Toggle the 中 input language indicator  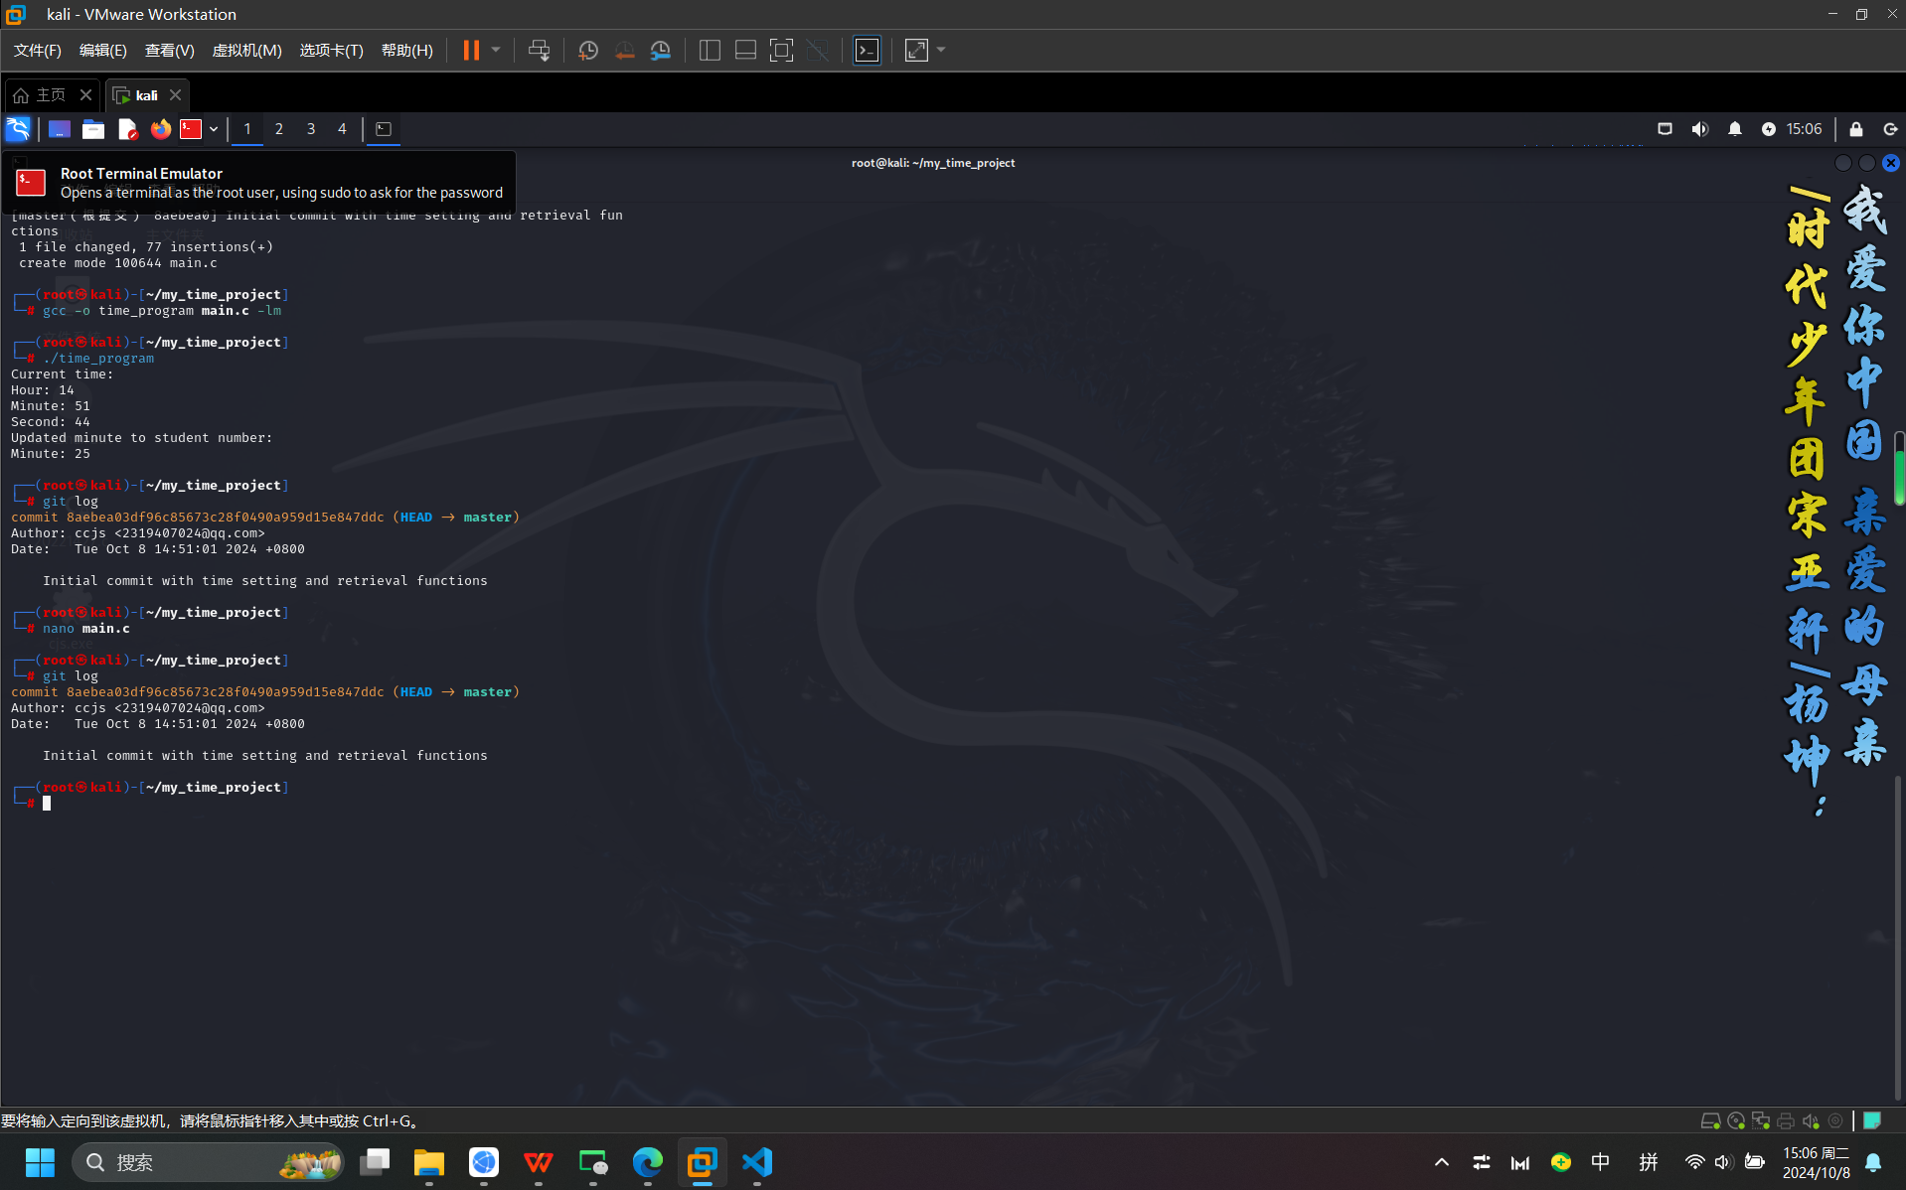click(x=1600, y=1162)
